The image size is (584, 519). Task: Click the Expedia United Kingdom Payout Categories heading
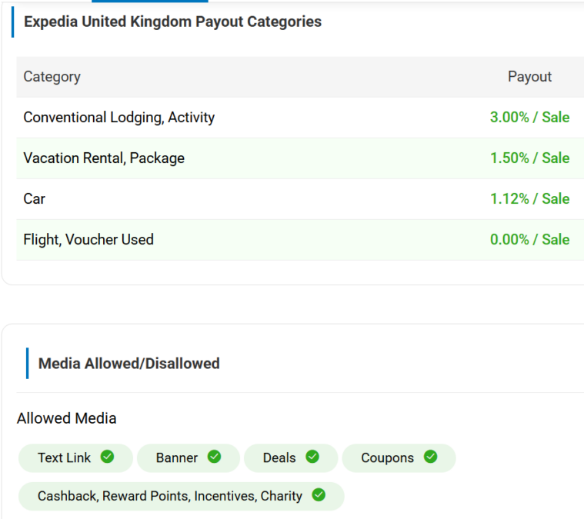(x=172, y=22)
